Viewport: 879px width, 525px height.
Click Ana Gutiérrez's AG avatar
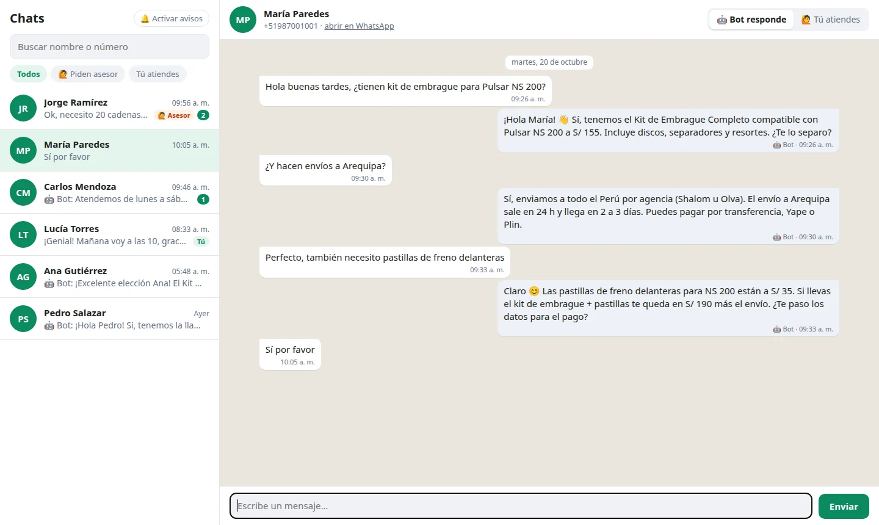tap(23, 277)
